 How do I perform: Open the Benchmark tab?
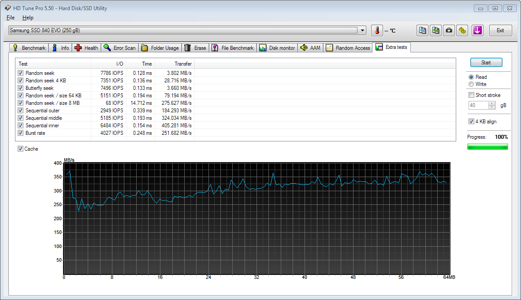29,48
